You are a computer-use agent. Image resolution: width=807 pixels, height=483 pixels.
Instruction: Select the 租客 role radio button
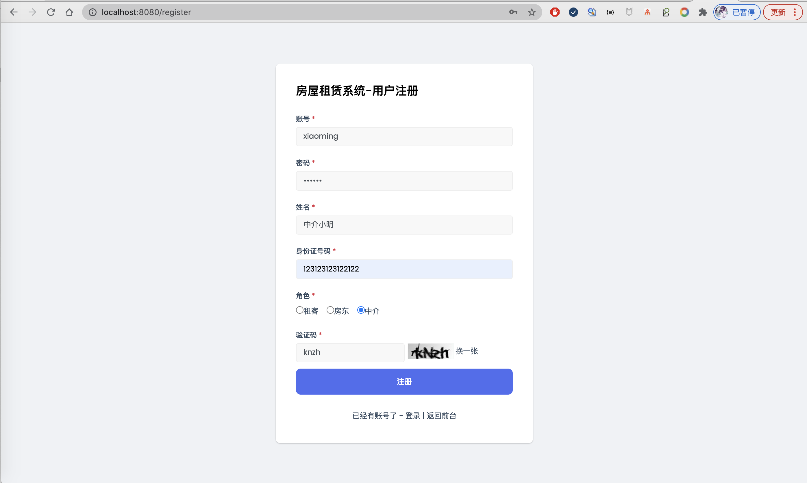tap(300, 310)
